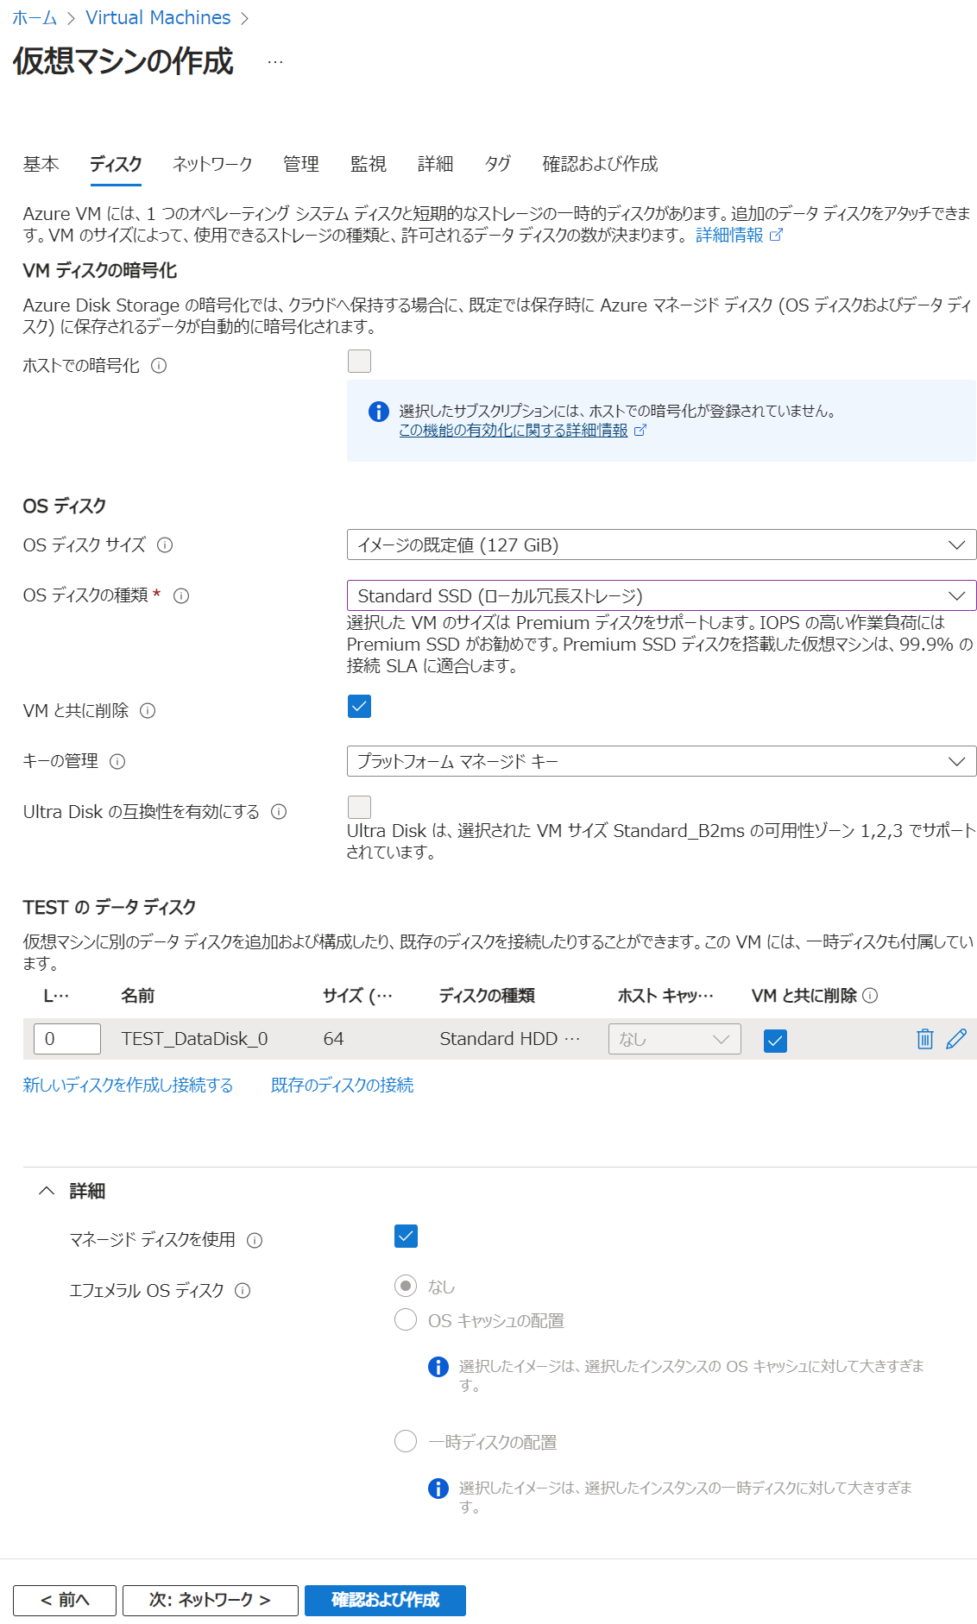Toggle the マネージド ディスクを使用 checkbox

coord(406,1237)
